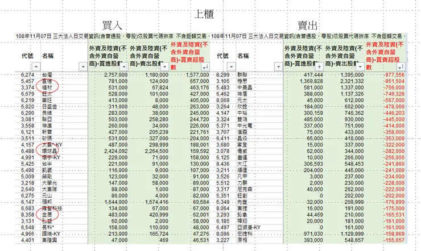This screenshot has width=421, height=251.
Task: Select the 環宇-KY name cell
Action: click(x=51, y=157)
